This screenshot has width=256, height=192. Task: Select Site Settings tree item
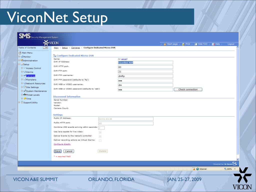coord(32,87)
